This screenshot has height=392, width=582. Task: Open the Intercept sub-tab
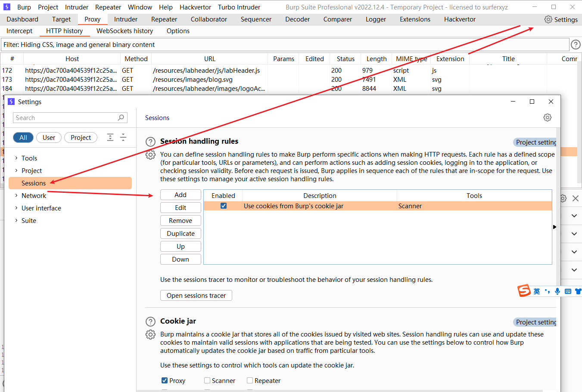tap(19, 31)
